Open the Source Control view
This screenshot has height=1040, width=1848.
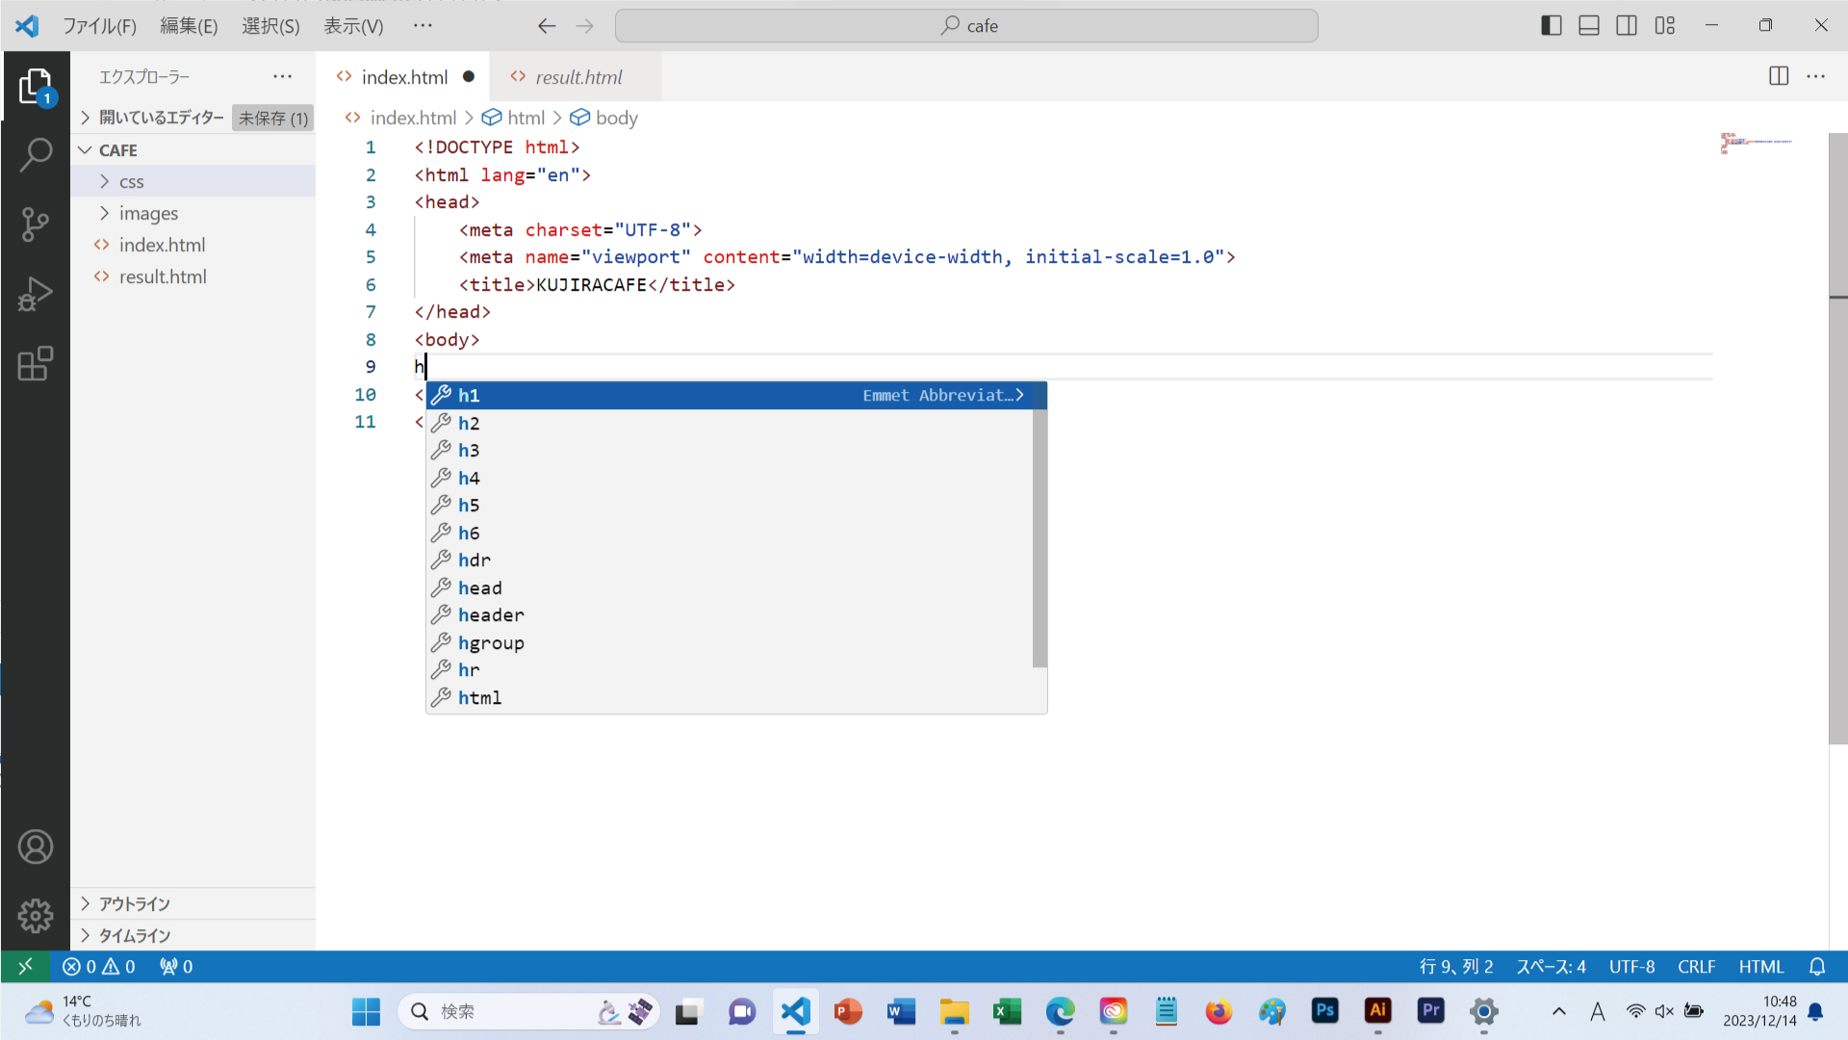click(36, 223)
